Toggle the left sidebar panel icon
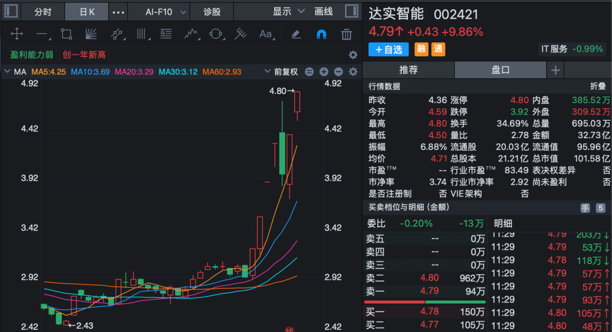The width and height of the screenshot is (612, 332). 11,11
